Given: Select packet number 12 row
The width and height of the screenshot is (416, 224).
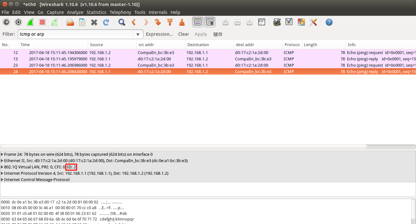Looking at the screenshot, I should coord(208,52).
